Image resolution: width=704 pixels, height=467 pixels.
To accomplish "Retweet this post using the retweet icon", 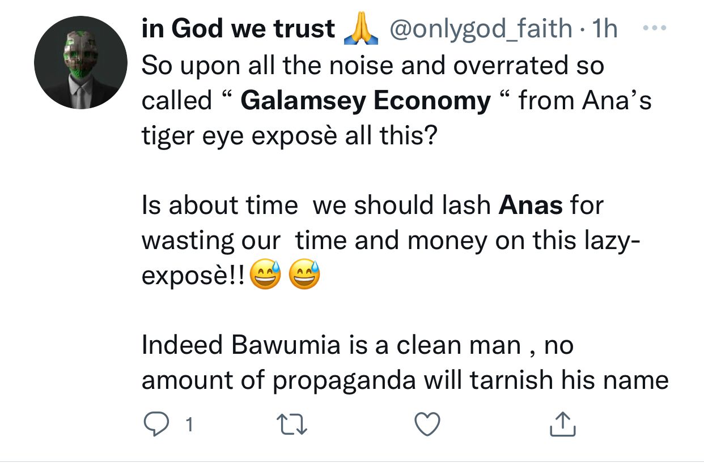I will [292, 425].
